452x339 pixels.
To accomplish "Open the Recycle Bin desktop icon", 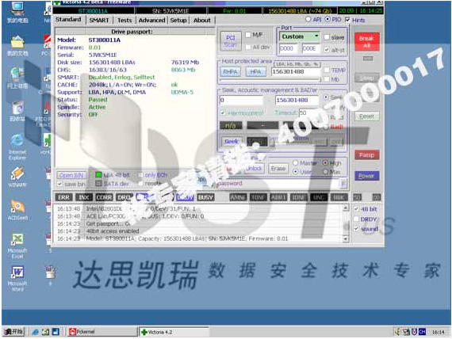I will [x=17, y=111].
